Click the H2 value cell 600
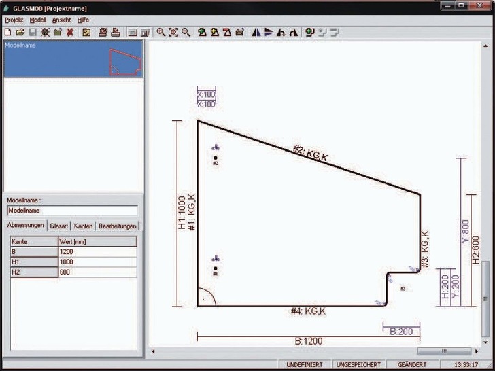Screen dimensions: 495x371 click(x=97, y=272)
